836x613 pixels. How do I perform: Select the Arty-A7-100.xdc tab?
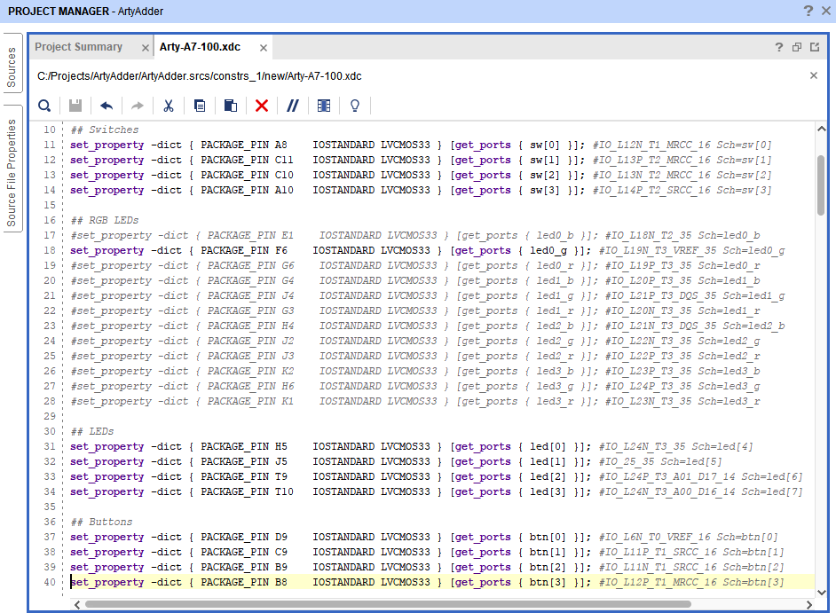(x=201, y=47)
